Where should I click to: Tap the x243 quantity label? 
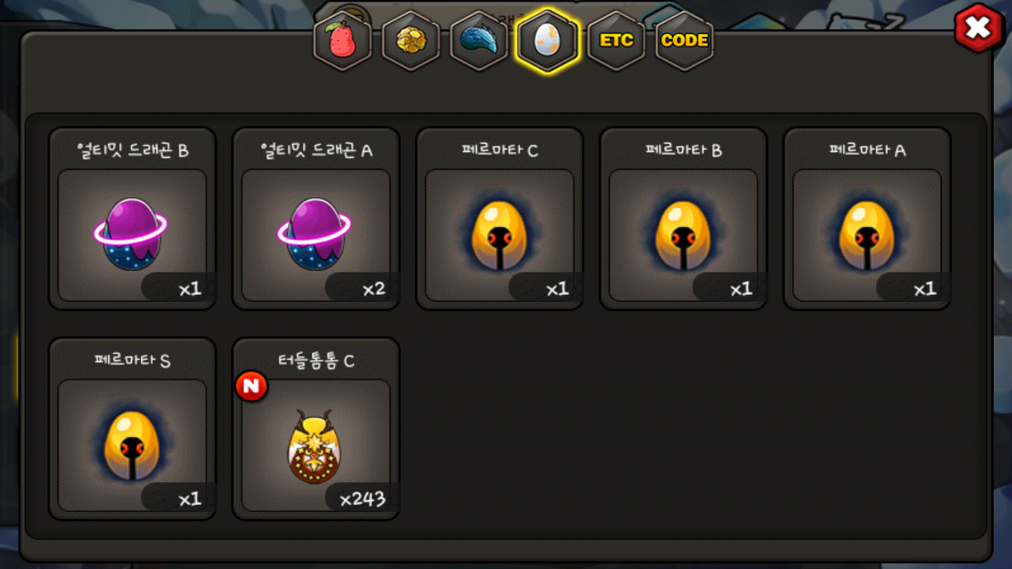[362, 499]
